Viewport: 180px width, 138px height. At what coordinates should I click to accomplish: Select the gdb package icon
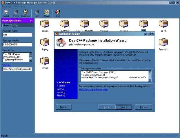143,24
